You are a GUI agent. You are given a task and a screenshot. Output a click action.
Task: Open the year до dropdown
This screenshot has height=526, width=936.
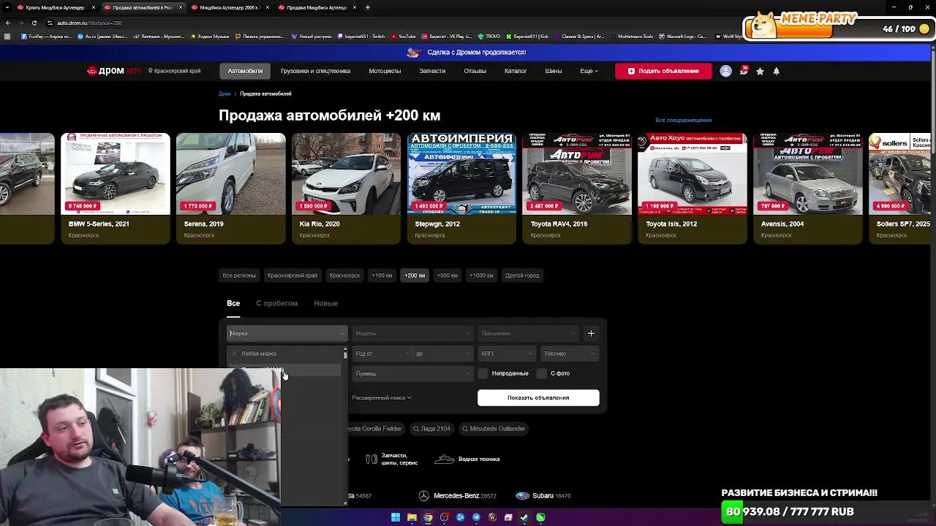(x=443, y=354)
